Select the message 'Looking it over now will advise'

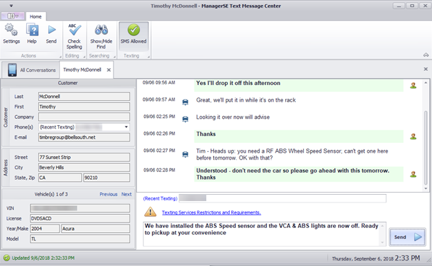point(233,117)
